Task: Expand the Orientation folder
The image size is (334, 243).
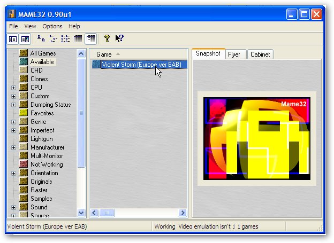Action: [13, 173]
